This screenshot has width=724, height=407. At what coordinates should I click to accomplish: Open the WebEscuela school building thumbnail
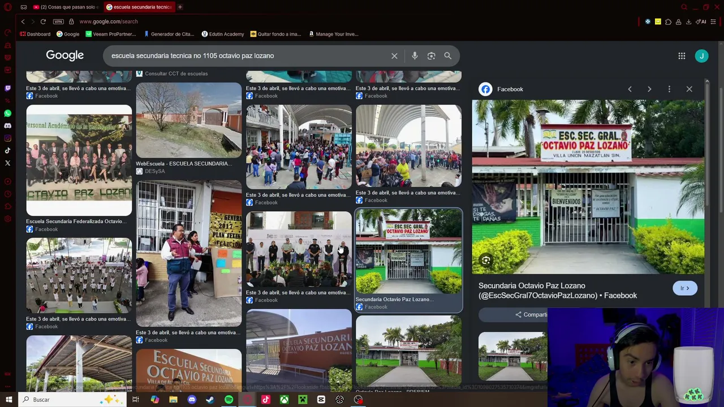188,120
